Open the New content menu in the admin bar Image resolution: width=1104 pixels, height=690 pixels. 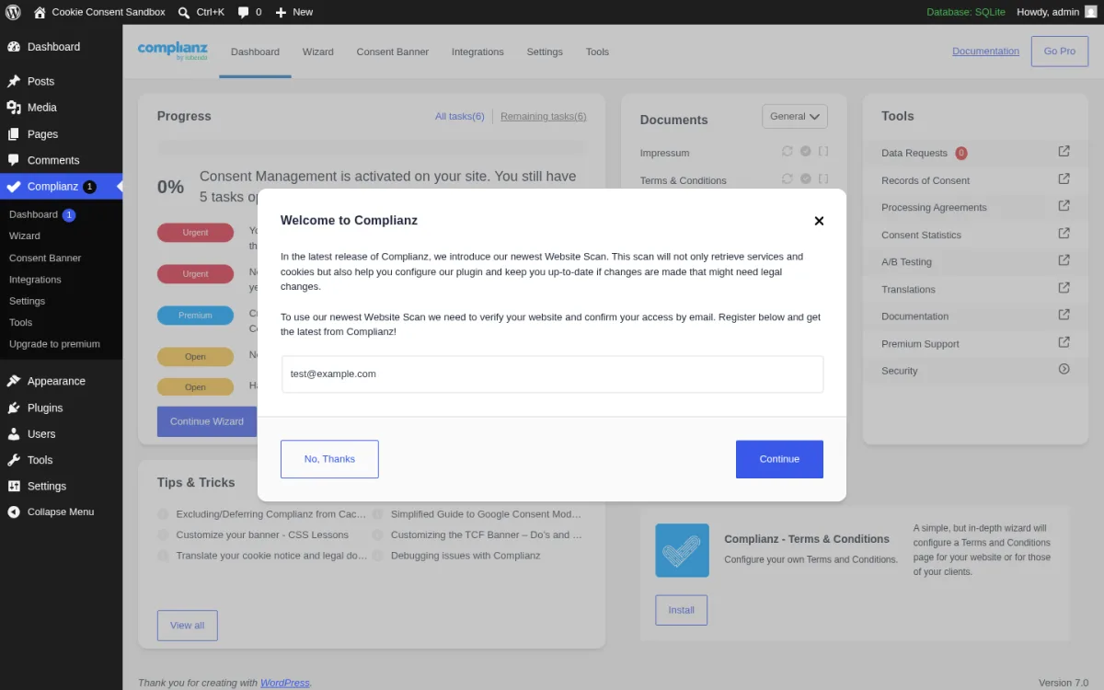coord(293,12)
